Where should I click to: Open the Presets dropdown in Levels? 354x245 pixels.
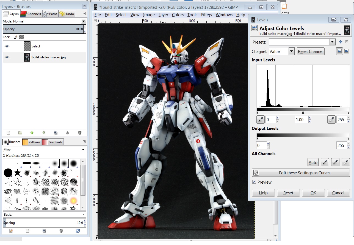pyautogui.click(x=333, y=42)
